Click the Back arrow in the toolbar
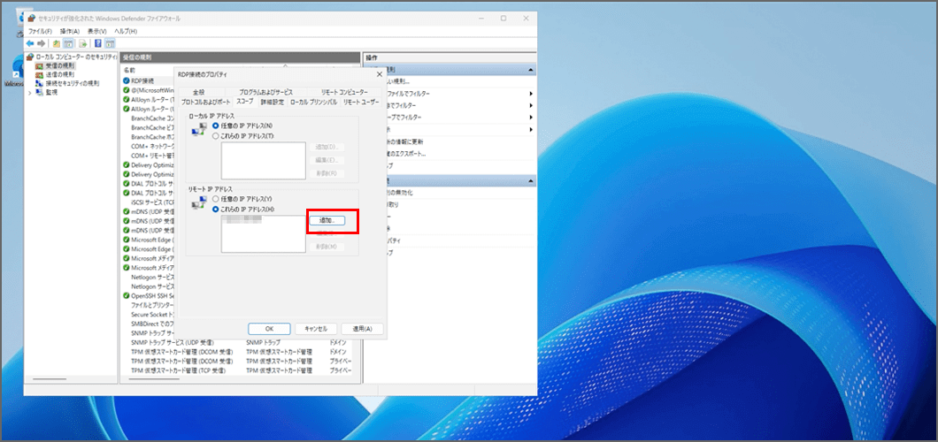 [30, 42]
